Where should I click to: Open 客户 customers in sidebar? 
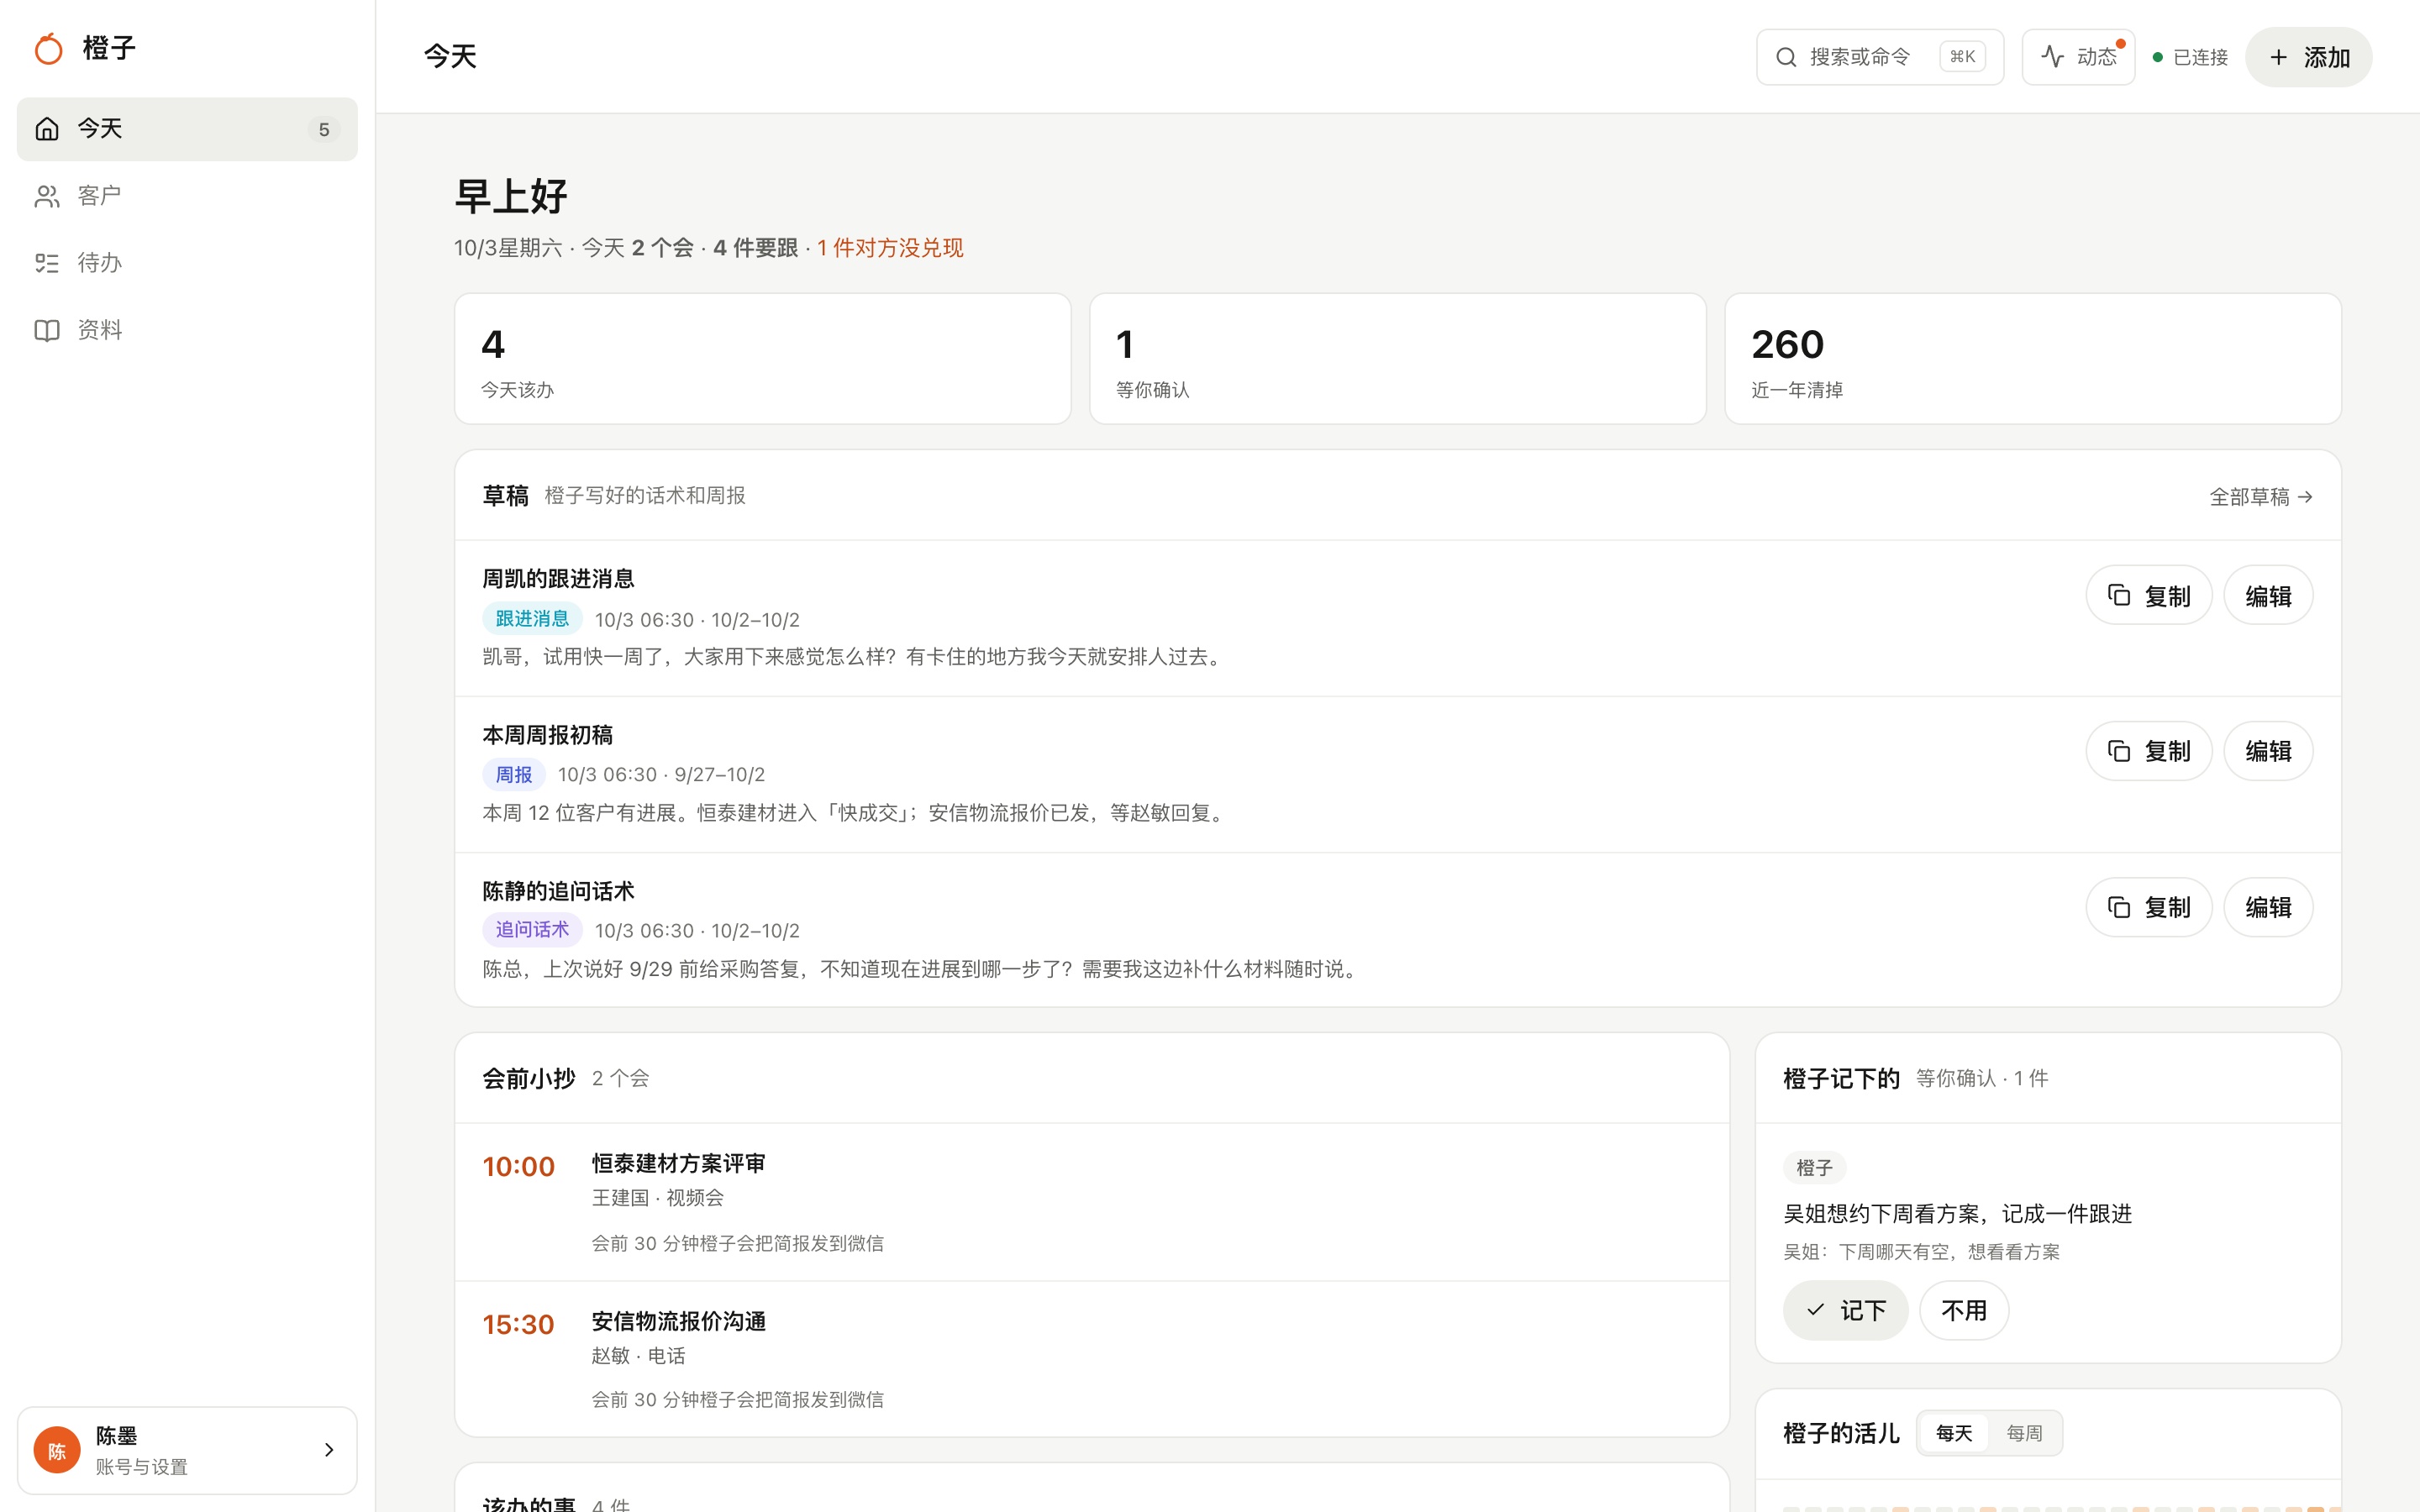187,196
